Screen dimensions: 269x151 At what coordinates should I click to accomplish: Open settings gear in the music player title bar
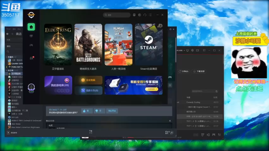pos(192,51)
